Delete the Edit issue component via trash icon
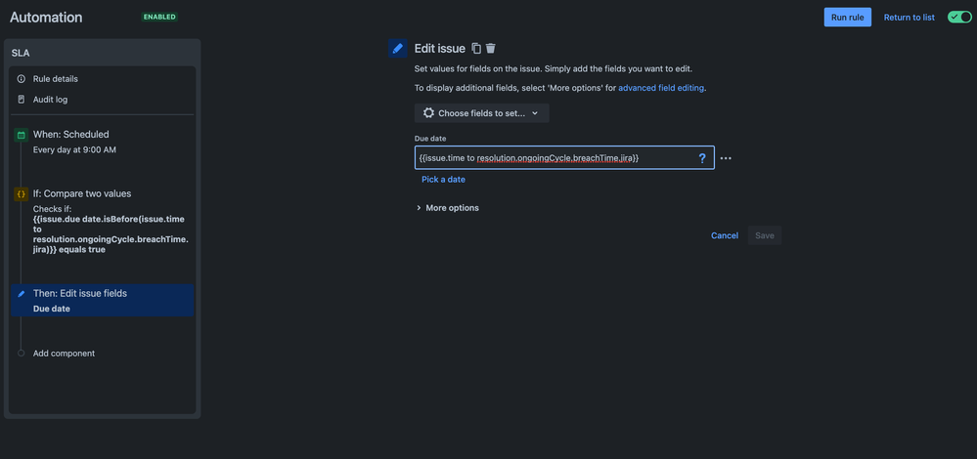The image size is (977, 459). 491,48
